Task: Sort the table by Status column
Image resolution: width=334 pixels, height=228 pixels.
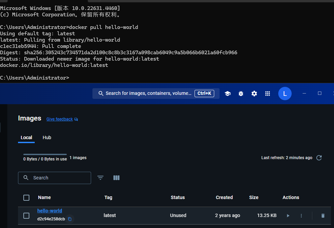Action: tap(178, 197)
